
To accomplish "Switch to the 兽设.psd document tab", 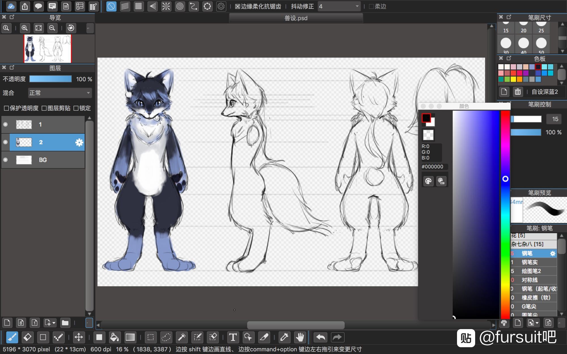I will 296,18.
